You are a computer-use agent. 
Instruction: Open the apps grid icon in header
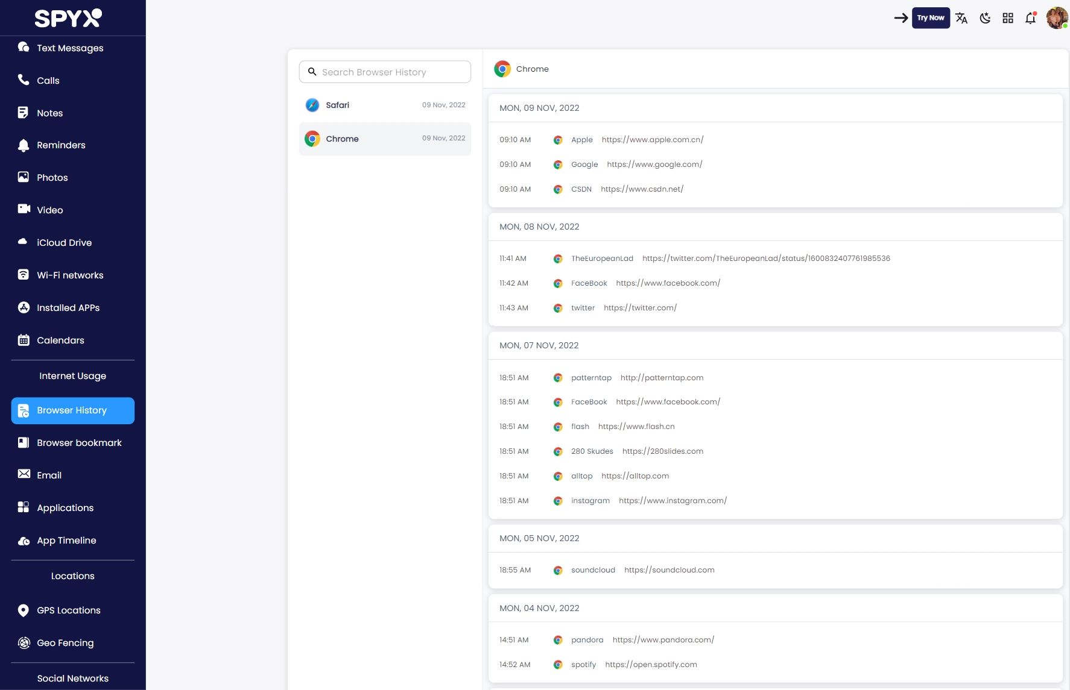pos(1008,18)
